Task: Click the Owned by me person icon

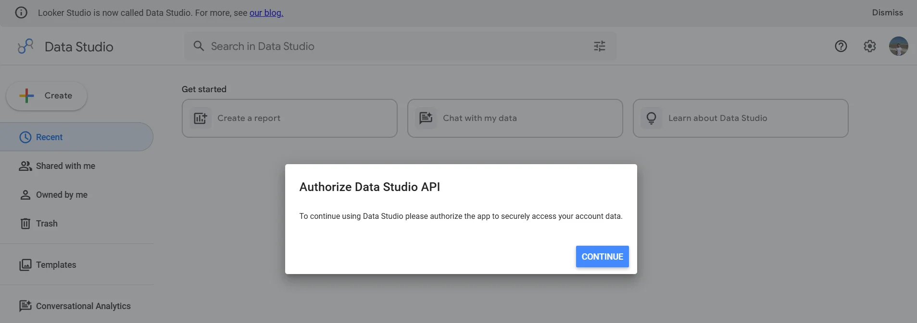Action: 25,195
